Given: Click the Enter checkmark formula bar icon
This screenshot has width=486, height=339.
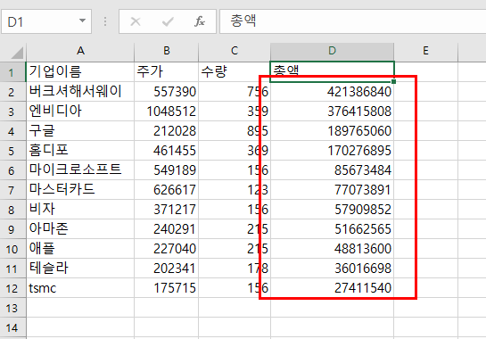Looking at the screenshot, I should [x=168, y=21].
